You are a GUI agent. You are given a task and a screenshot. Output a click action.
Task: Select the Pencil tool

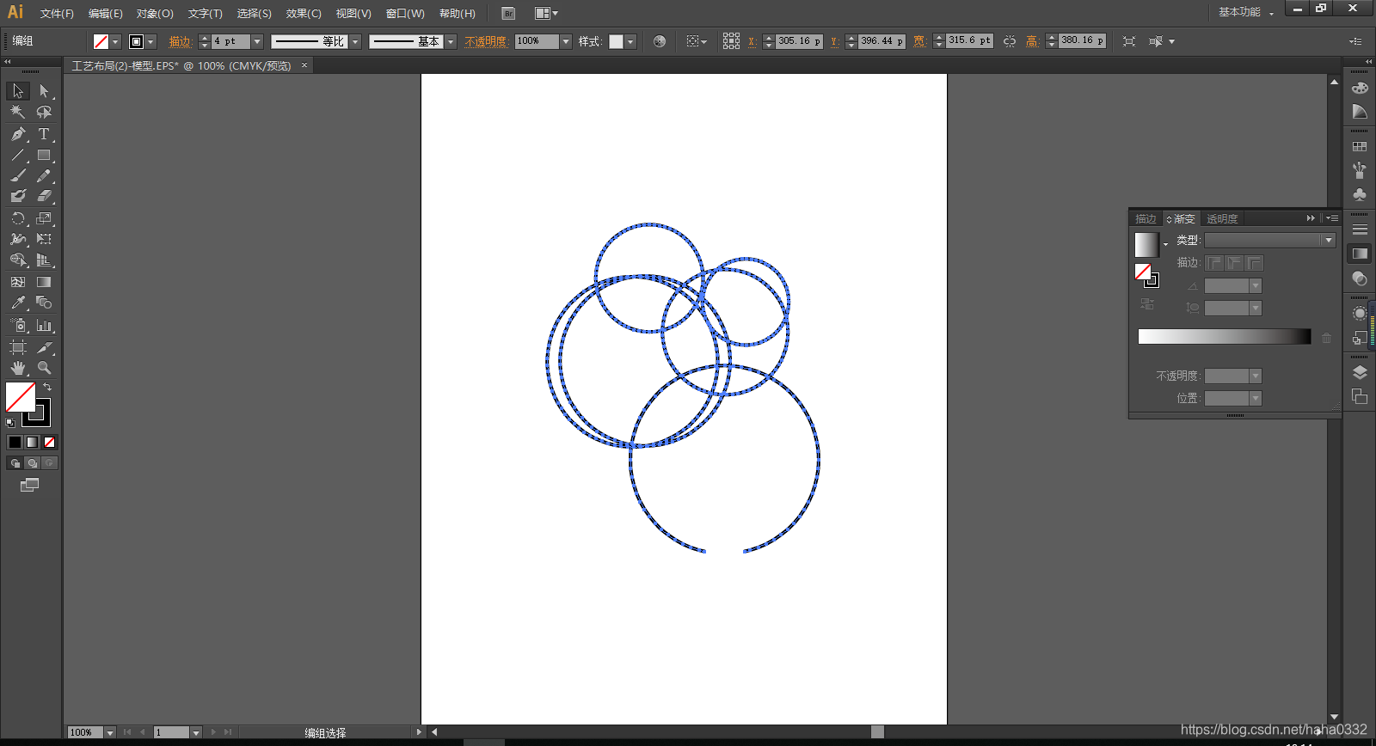click(x=44, y=175)
